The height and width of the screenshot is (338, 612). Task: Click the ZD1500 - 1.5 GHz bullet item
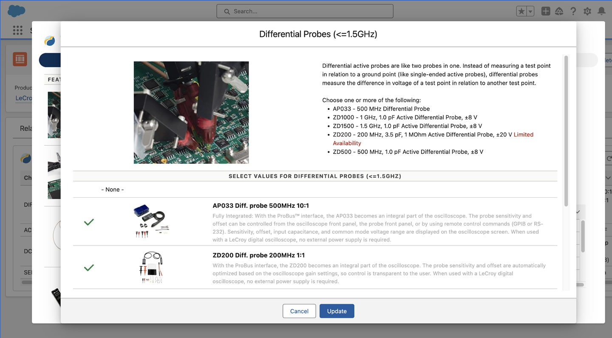click(408, 126)
